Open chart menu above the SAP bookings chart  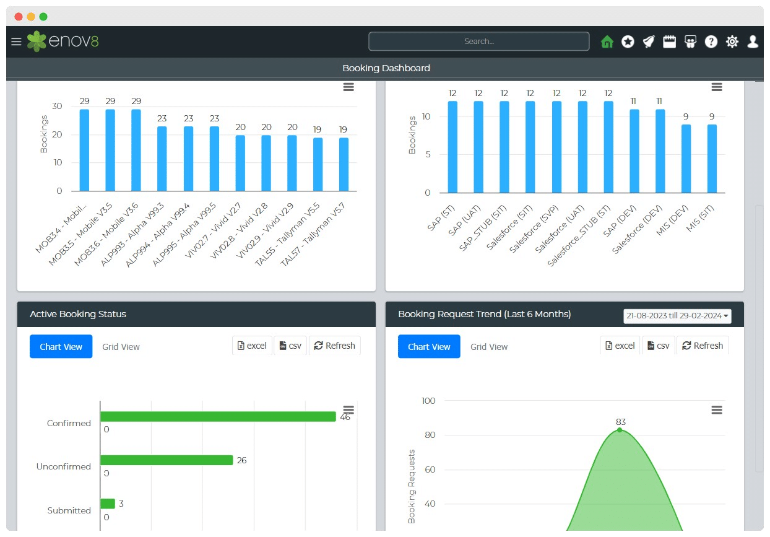(x=717, y=87)
